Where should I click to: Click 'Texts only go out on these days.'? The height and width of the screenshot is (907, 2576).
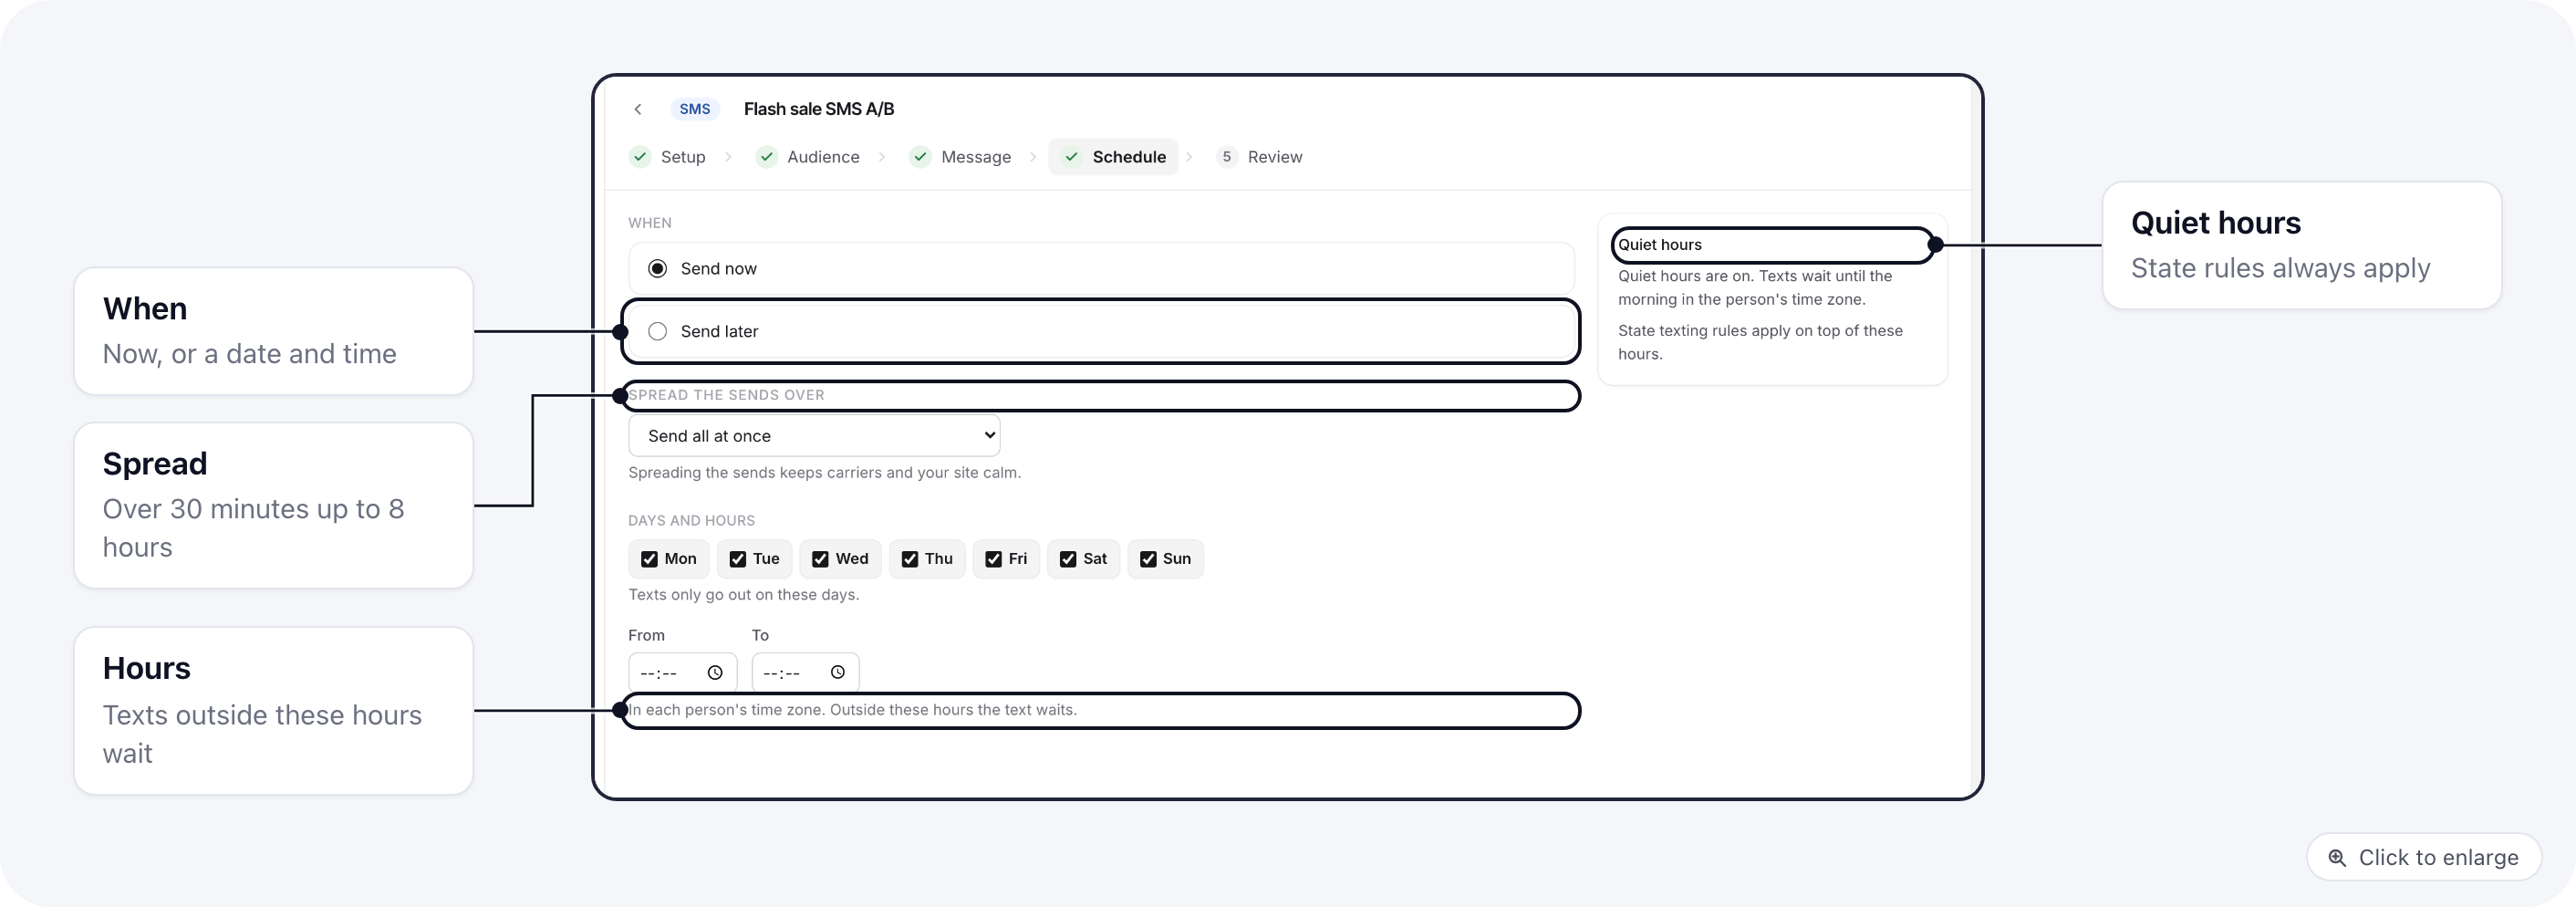click(743, 595)
